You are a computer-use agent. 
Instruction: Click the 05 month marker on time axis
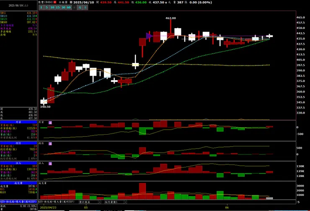coord(85,208)
